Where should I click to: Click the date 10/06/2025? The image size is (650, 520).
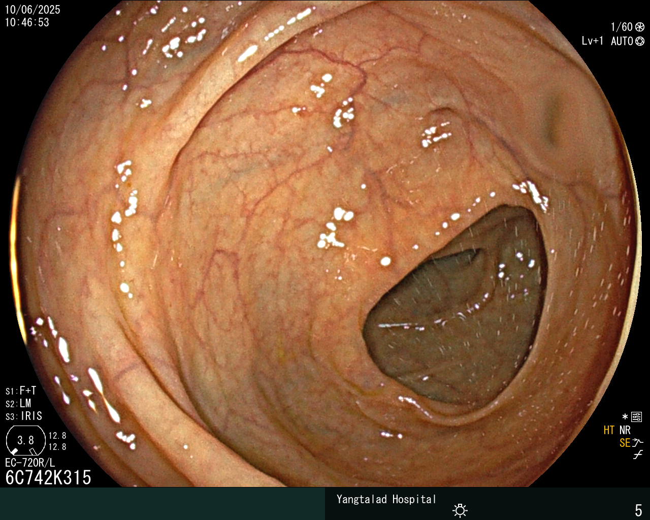coord(32,10)
